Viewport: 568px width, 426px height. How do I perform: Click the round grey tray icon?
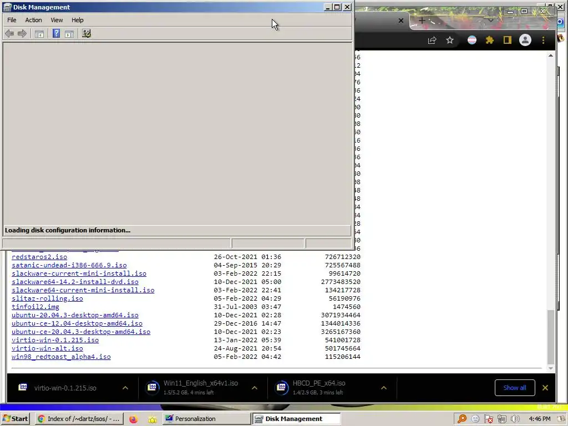point(475,419)
